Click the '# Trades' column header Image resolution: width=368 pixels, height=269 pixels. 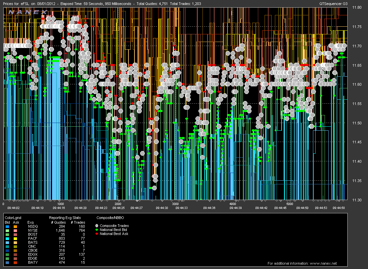pos(78,222)
